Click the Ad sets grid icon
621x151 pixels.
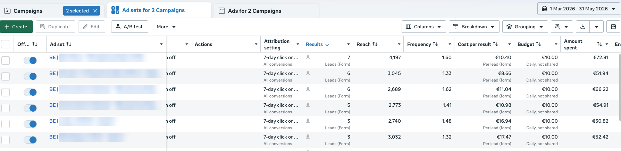[115, 10]
